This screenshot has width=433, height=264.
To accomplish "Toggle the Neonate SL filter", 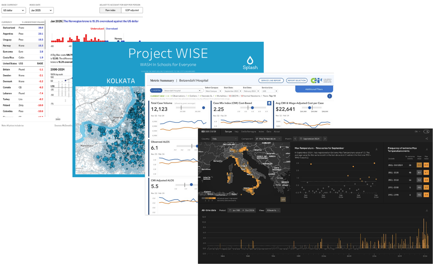I will coord(206,96).
